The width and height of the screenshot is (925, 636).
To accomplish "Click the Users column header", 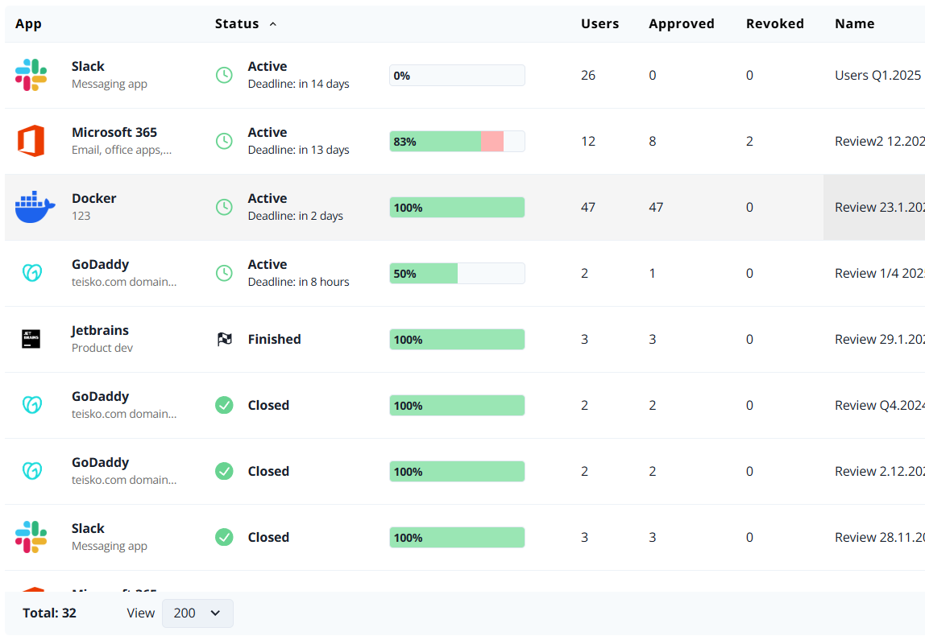I will pyautogui.click(x=599, y=23).
